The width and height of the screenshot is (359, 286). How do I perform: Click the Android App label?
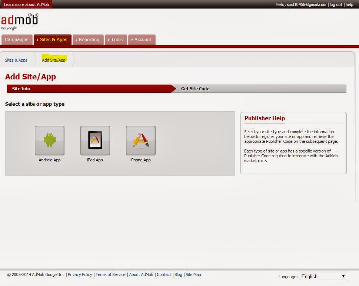pyautogui.click(x=50, y=160)
